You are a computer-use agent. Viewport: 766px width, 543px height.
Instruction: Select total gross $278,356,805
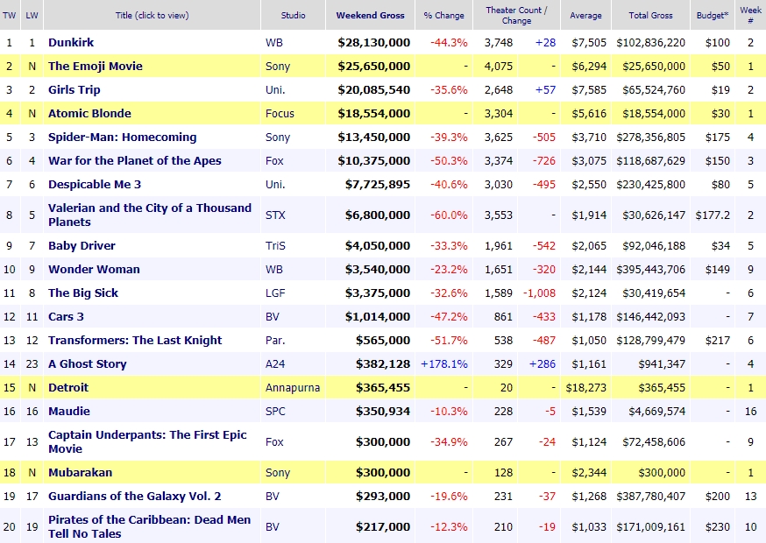tap(650, 138)
